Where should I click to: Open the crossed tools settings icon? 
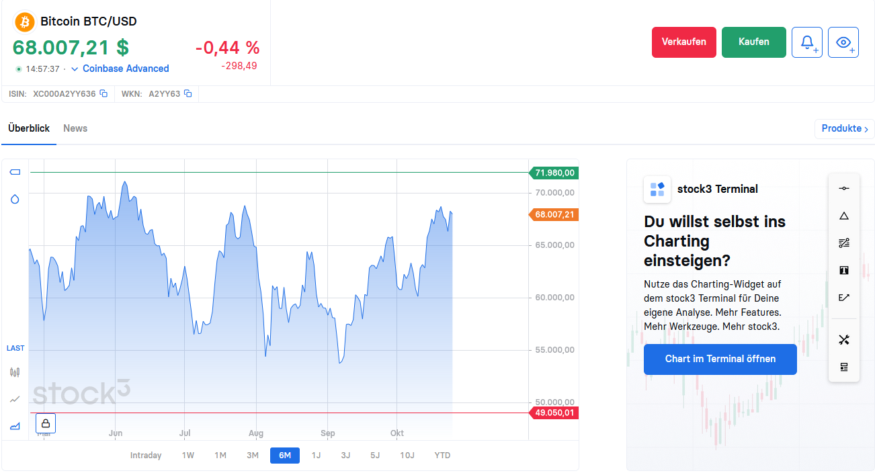click(844, 340)
